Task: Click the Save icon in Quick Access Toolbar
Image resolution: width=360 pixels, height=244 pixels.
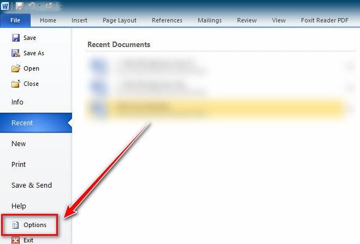Action: click(x=20, y=6)
